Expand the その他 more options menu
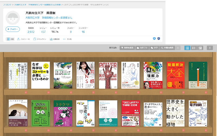 click(67, 39)
